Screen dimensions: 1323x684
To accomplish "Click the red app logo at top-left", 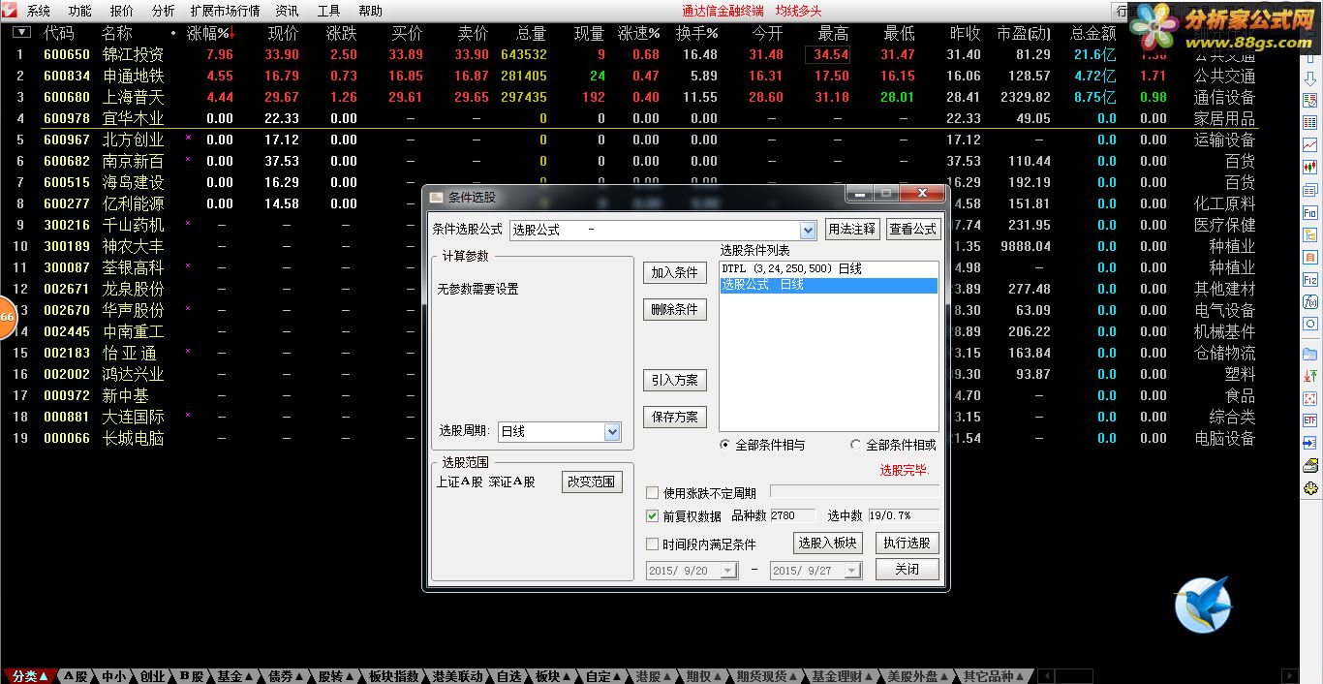I will 9,11.
